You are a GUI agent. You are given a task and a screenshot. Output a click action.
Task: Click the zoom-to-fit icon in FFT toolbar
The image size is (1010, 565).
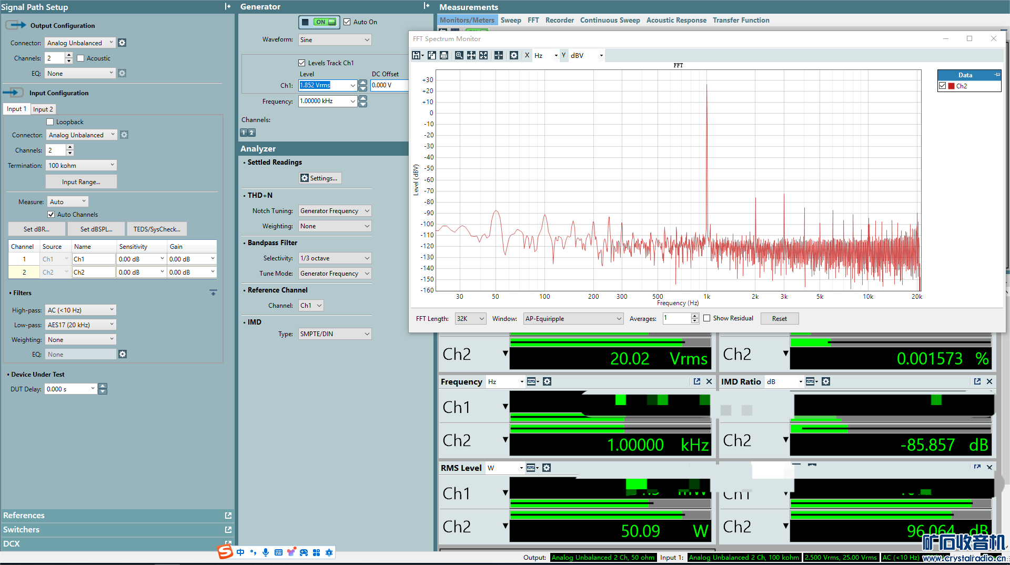tap(483, 55)
